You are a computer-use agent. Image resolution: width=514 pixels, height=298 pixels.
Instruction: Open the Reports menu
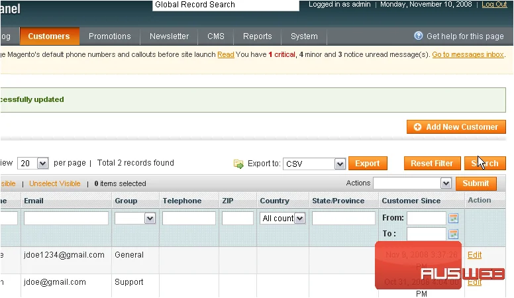pos(257,36)
